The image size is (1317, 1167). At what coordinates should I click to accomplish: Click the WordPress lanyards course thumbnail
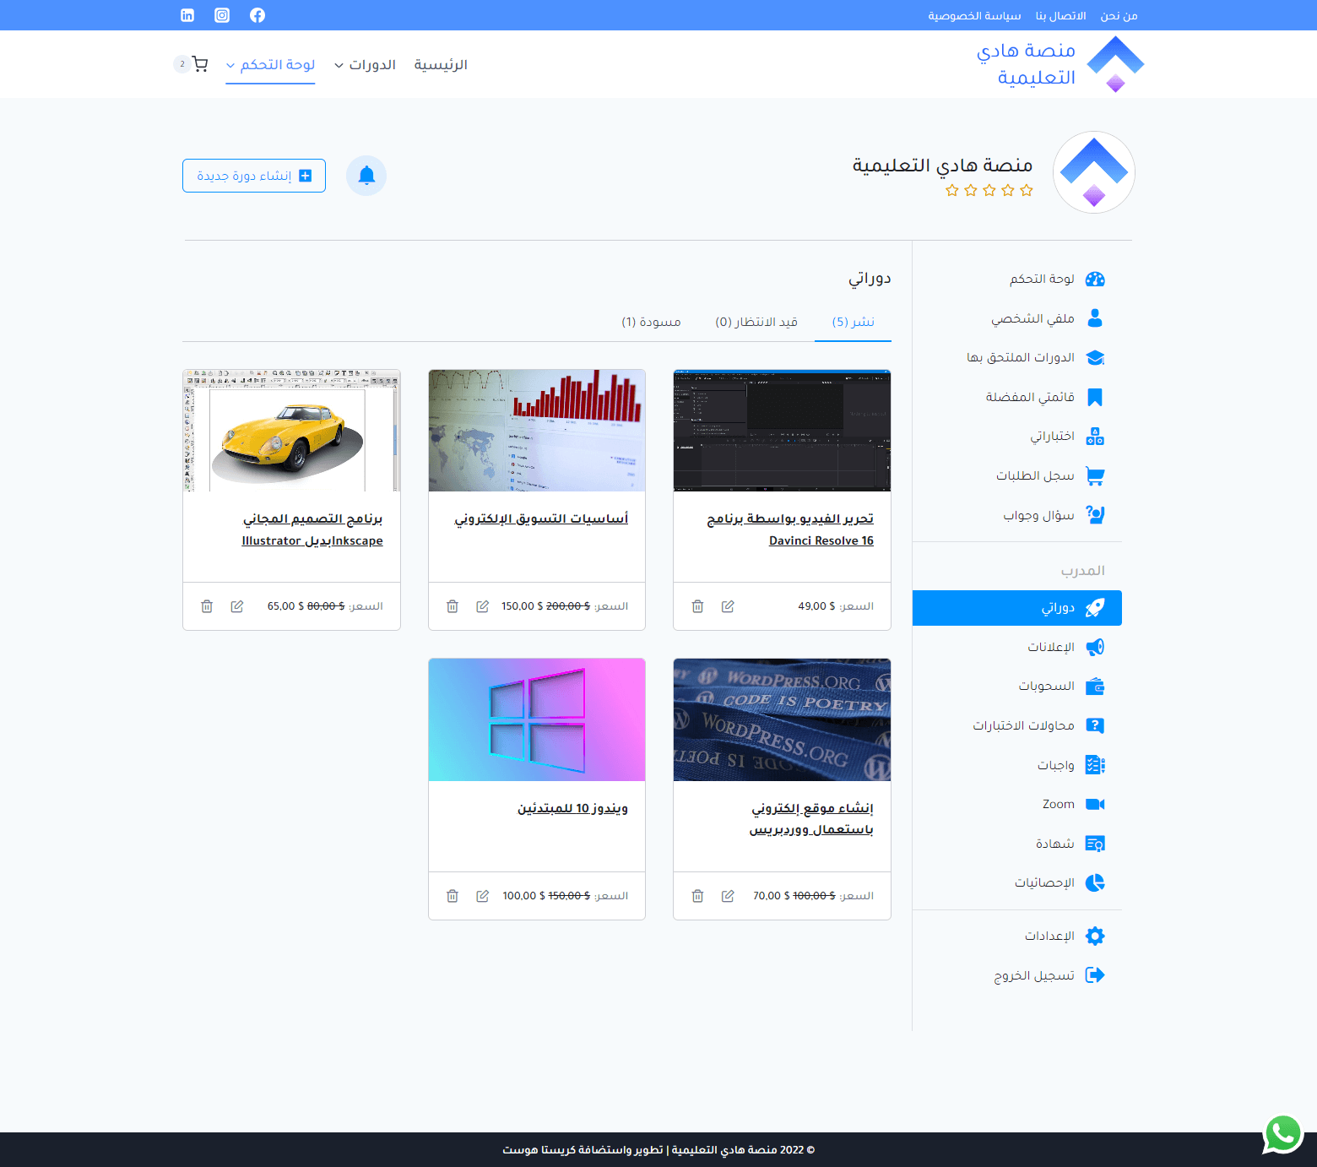click(x=782, y=720)
